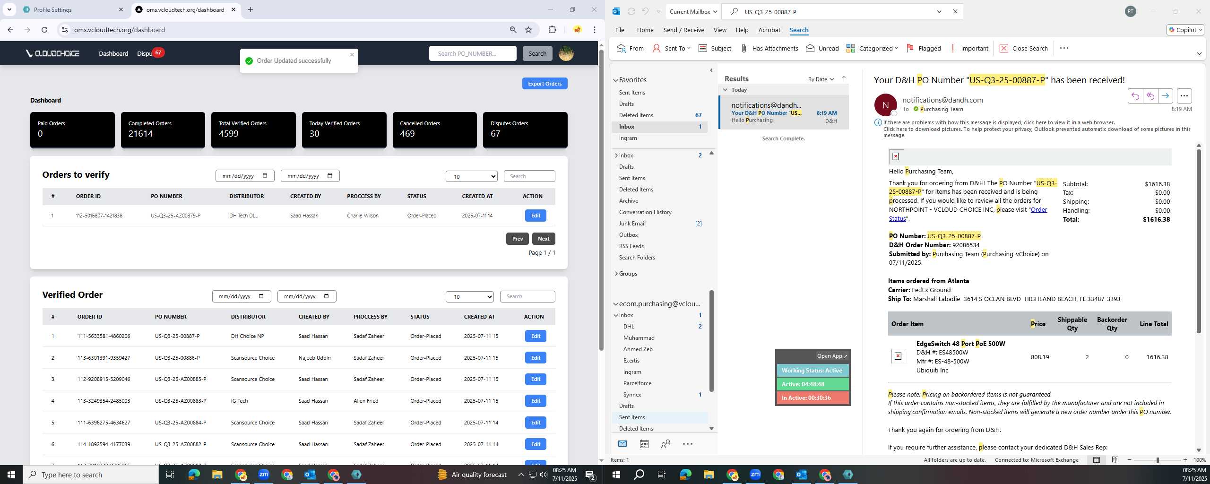The height and width of the screenshot is (484, 1210).
Task: Dismiss the Order Updated successfully toast
Action: pos(352,54)
